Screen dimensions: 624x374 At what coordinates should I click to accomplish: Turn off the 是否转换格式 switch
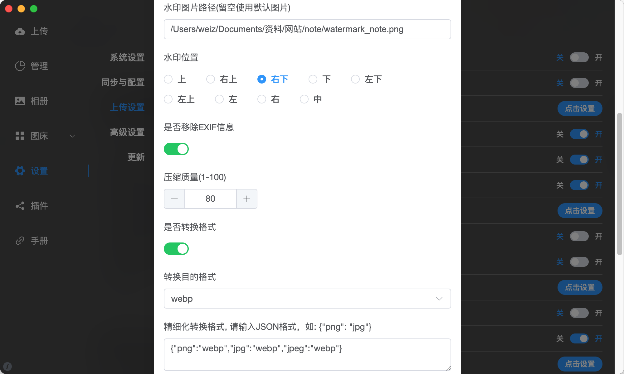pyautogui.click(x=176, y=249)
